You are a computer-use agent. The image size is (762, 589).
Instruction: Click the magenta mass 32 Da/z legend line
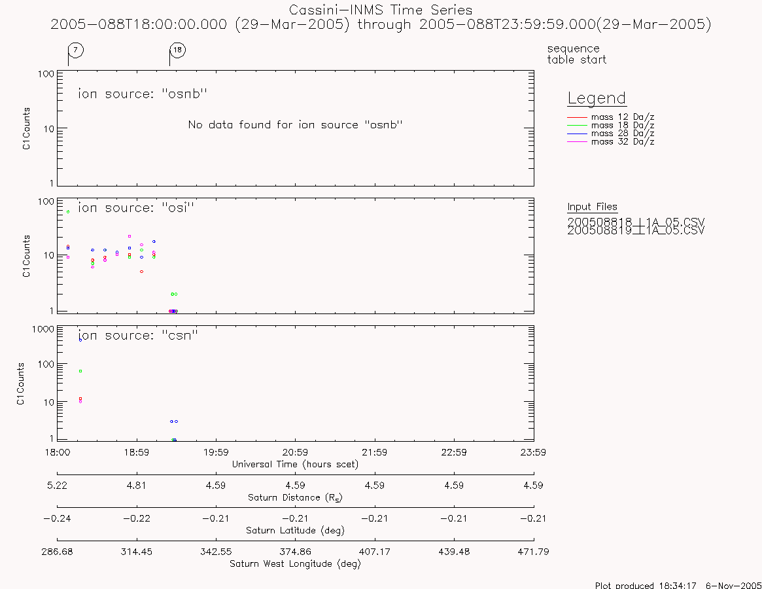coord(578,141)
